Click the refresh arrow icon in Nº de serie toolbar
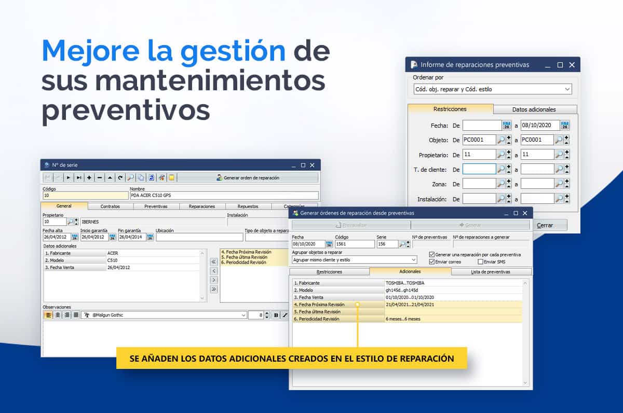 pyautogui.click(x=120, y=177)
